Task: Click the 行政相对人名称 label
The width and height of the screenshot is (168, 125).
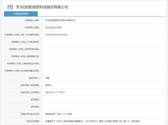Action: (32, 20)
